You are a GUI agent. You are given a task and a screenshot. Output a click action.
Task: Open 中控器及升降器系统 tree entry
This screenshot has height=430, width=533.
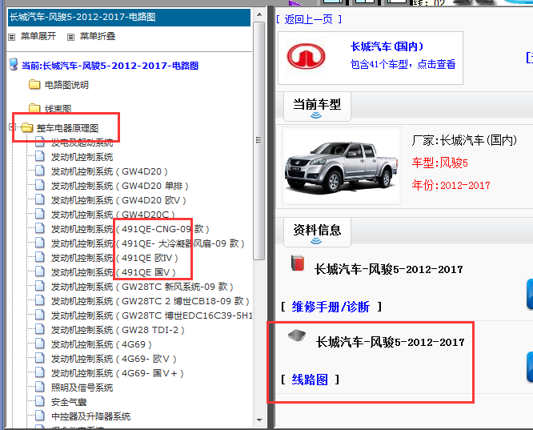pyautogui.click(x=90, y=416)
